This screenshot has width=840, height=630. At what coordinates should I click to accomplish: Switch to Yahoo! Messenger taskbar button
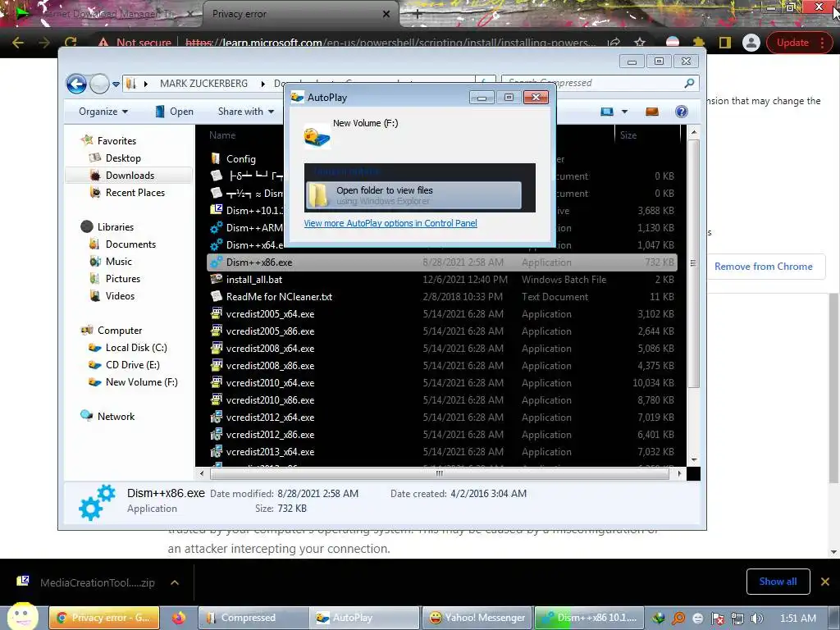(x=478, y=618)
